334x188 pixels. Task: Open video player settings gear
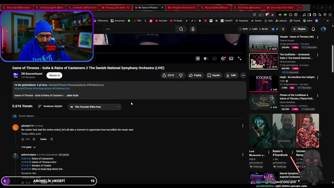[x=223, y=58]
